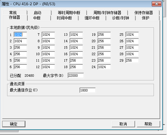Click the background window scrollbar down arrow
This screenshot has height=135, width=167.
tap(164, 125)
